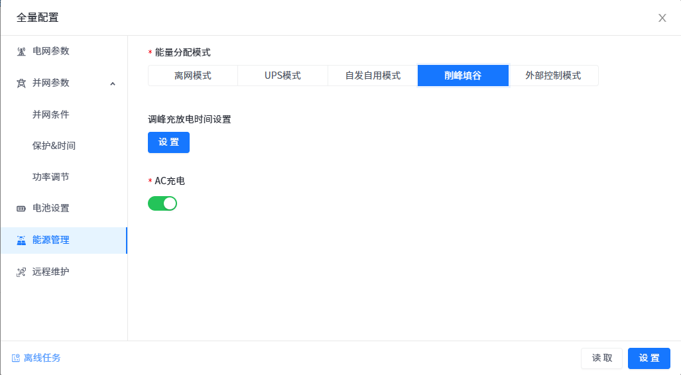Collapse the 并网参数 submenu chevron
Viewport: 681px width, 375px height.
[112, 83]
